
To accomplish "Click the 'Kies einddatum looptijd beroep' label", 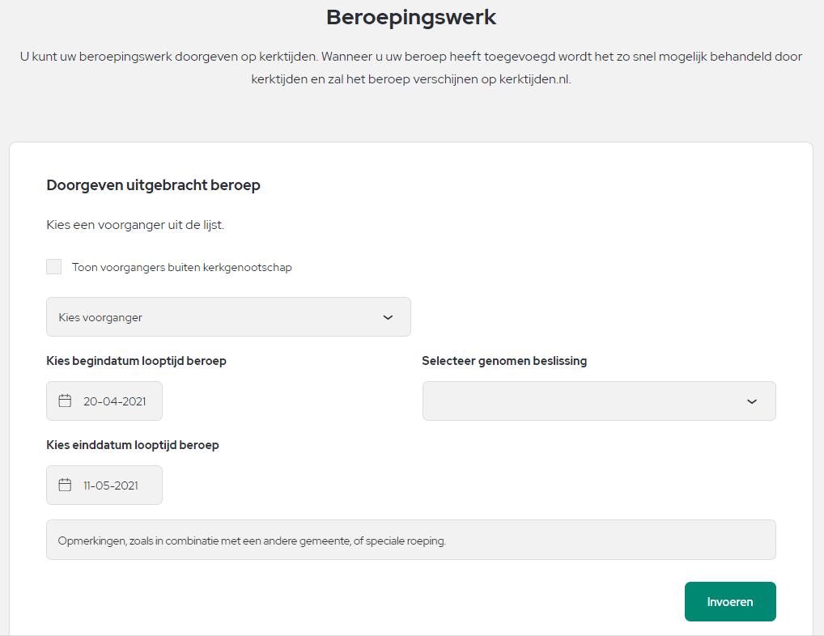I will pos(133,445).
